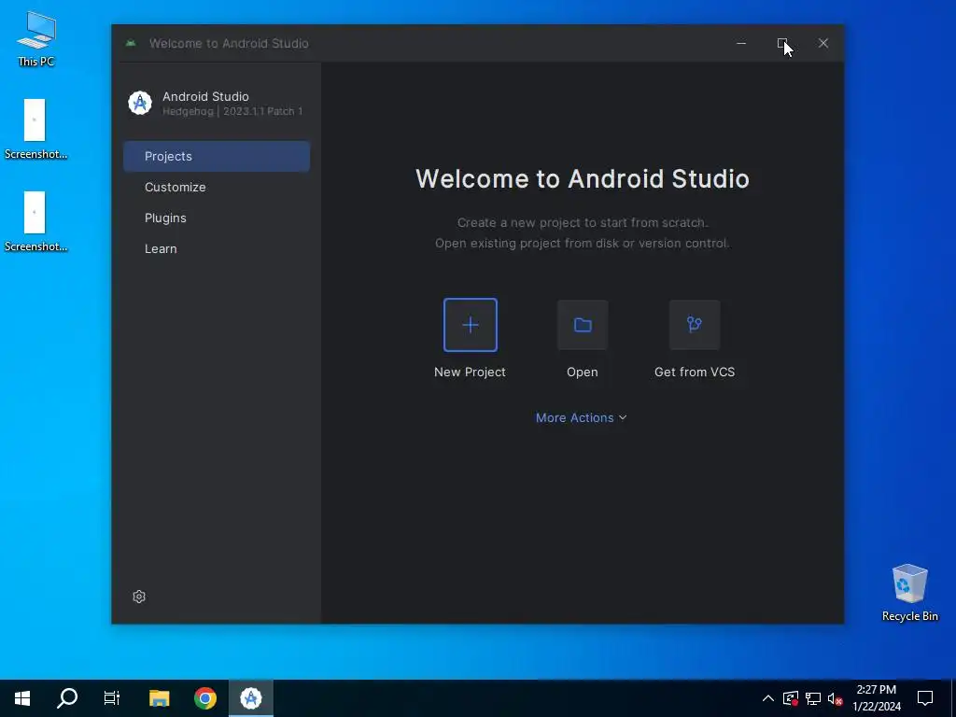Click the Welcome to Android Studio heading
The width and height of the screenshot is (956, 717).
coord(583,178)
